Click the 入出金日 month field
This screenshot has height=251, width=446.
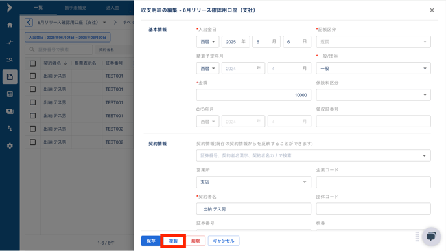(x=266, y=42)
